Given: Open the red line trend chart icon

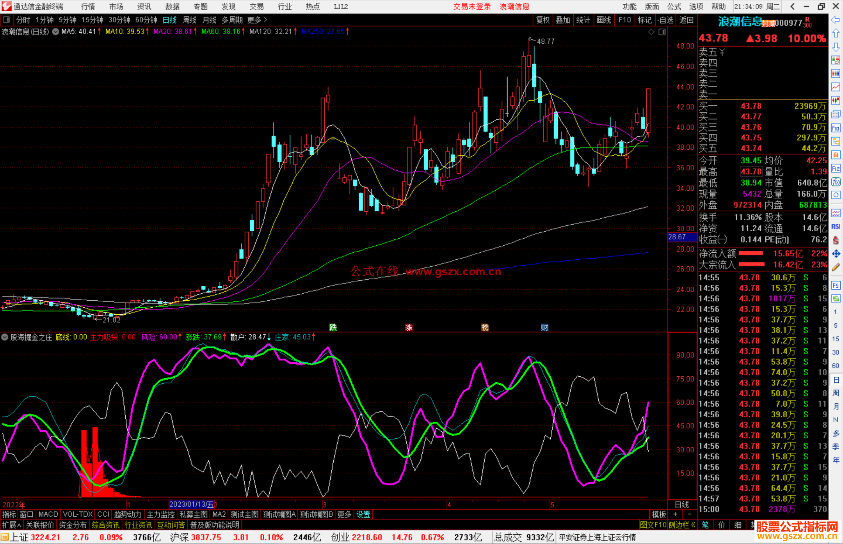Looking at the screenshot, I should tap(836, 87).
